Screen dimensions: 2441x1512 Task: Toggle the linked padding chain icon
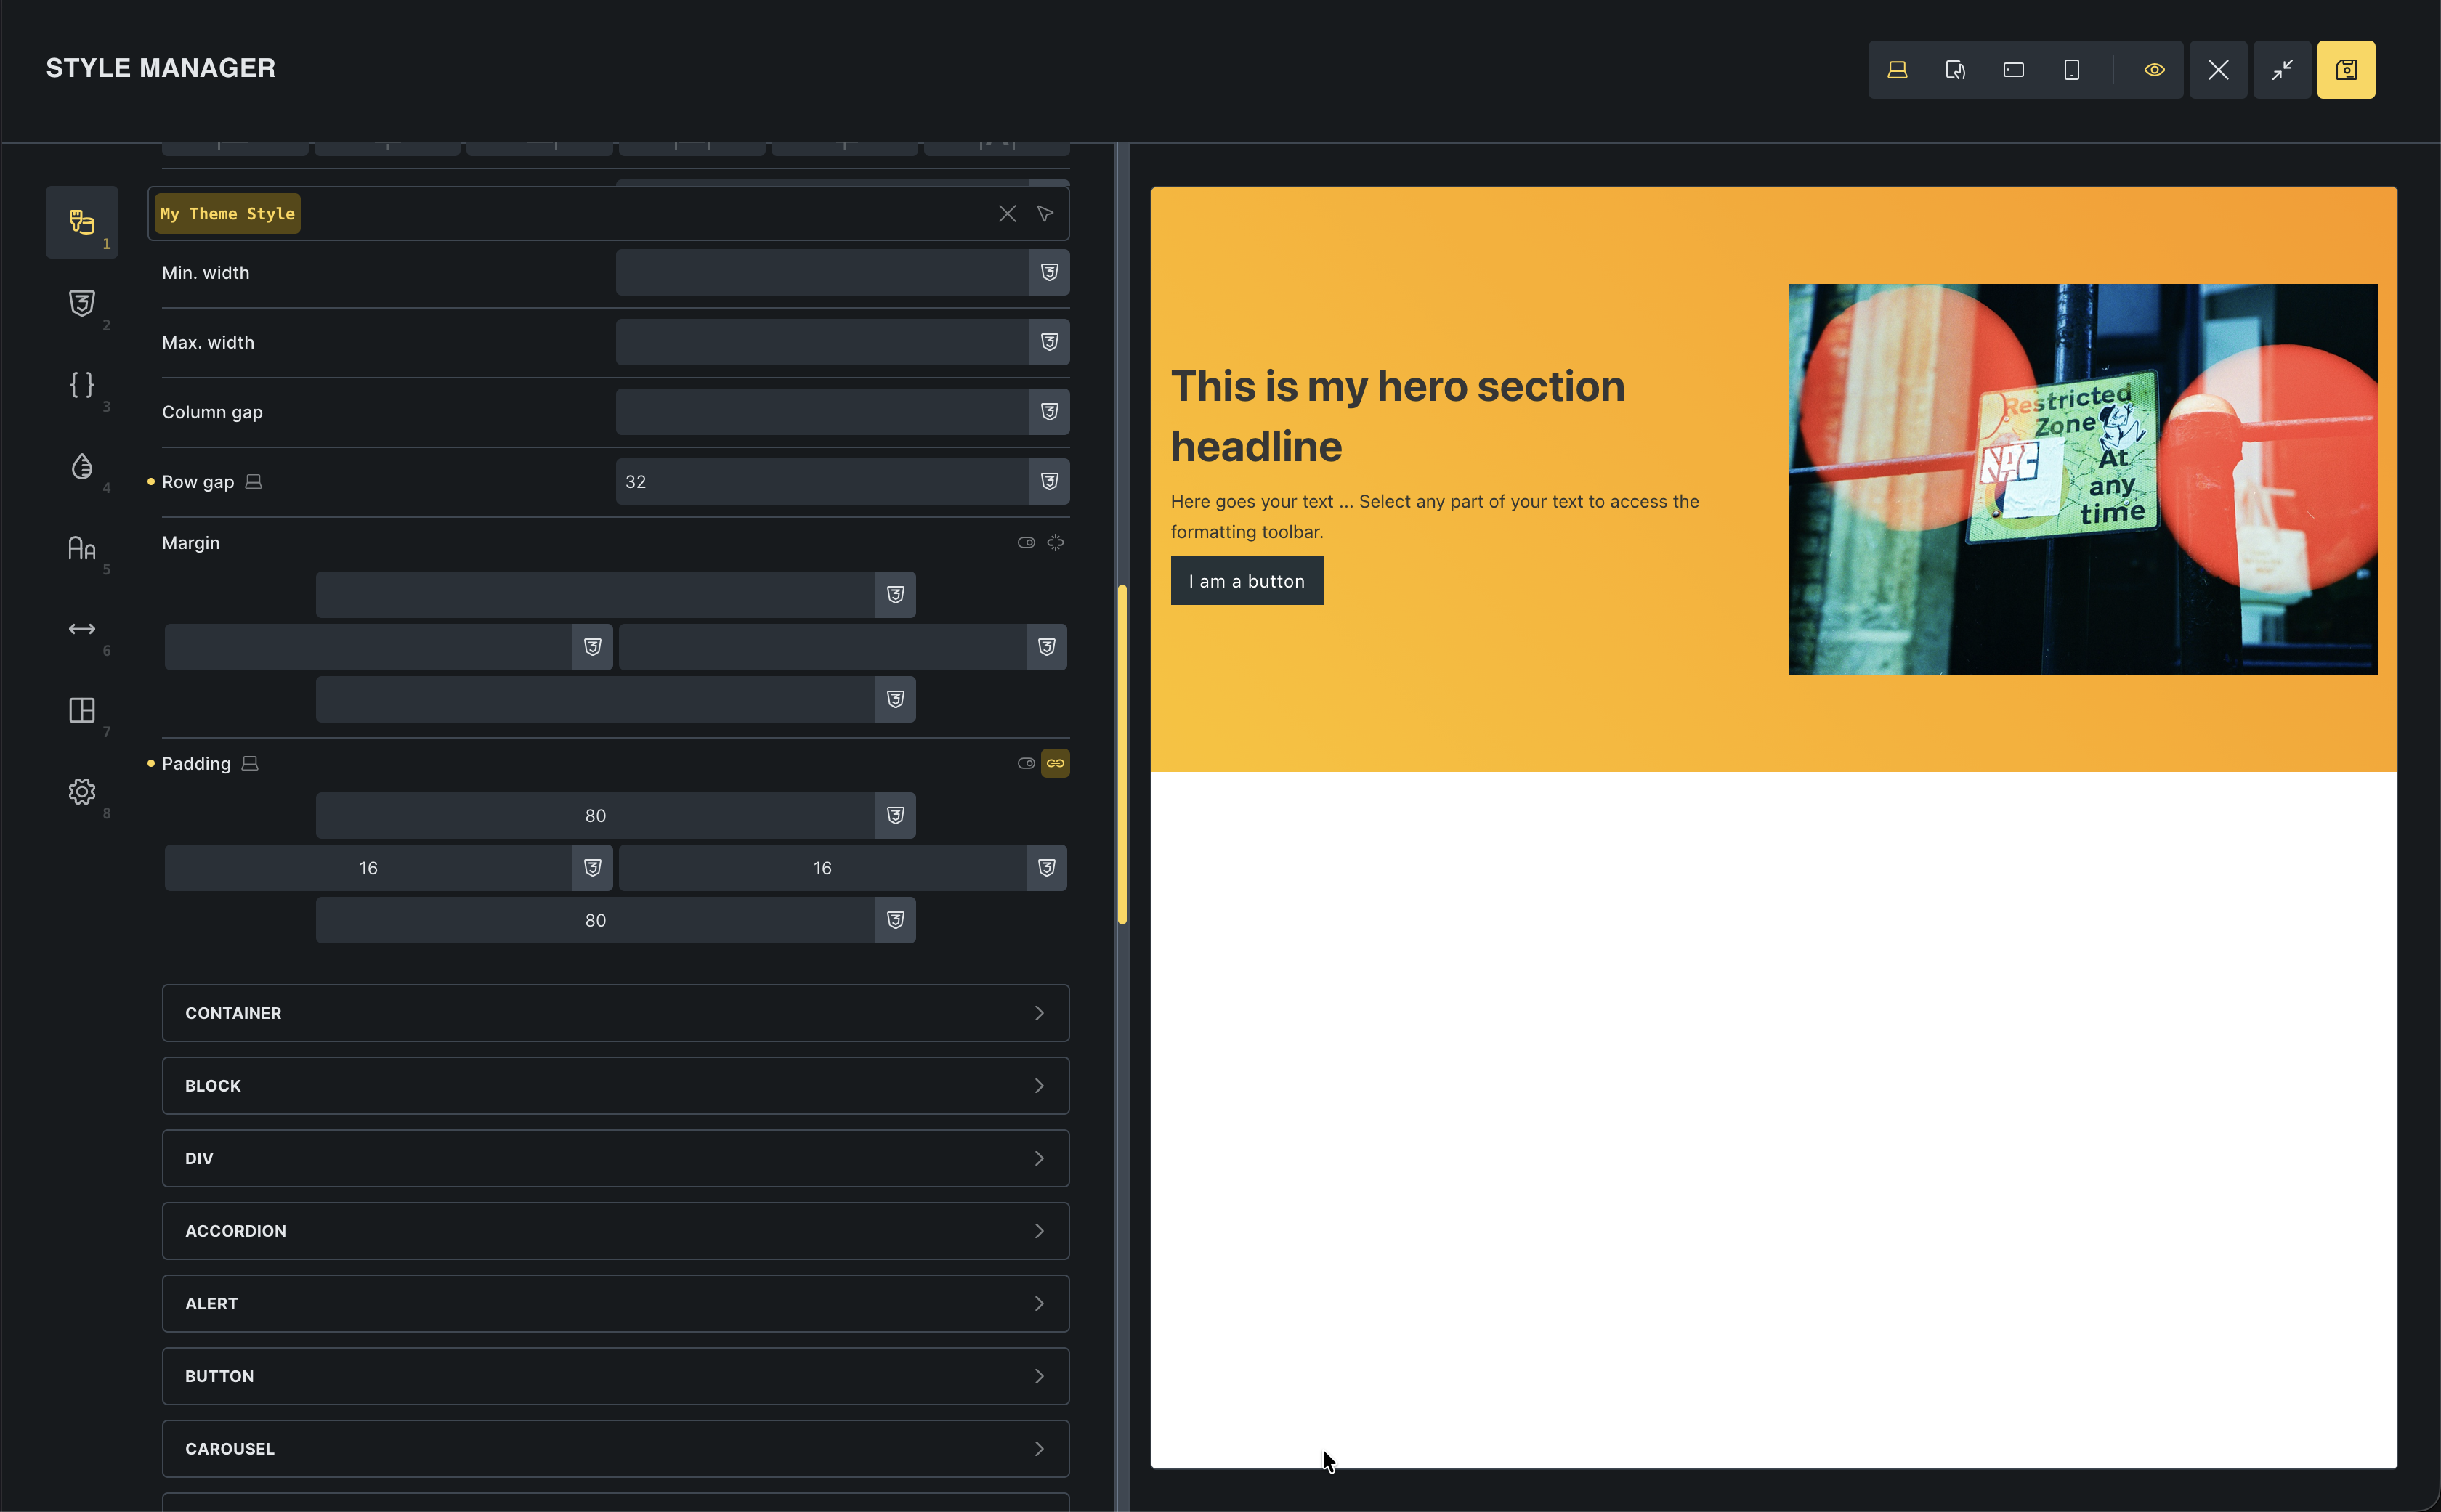(x=1054, y=764)
